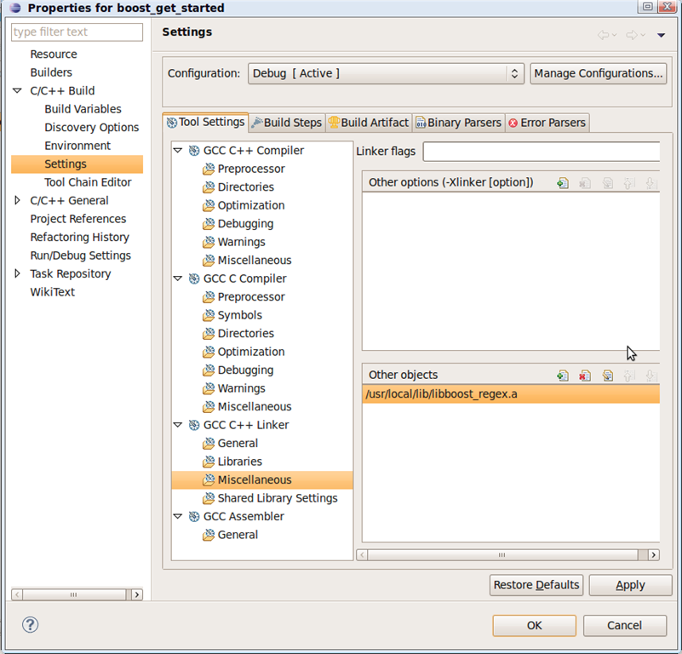Click the Cancel button
This screenshot has height=654, width=682.
625,626
